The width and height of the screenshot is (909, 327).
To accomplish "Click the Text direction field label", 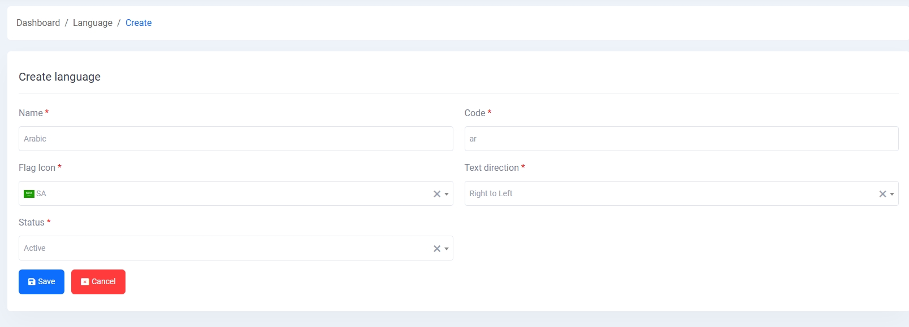I will pyautogui.click(x=491, y=168).
